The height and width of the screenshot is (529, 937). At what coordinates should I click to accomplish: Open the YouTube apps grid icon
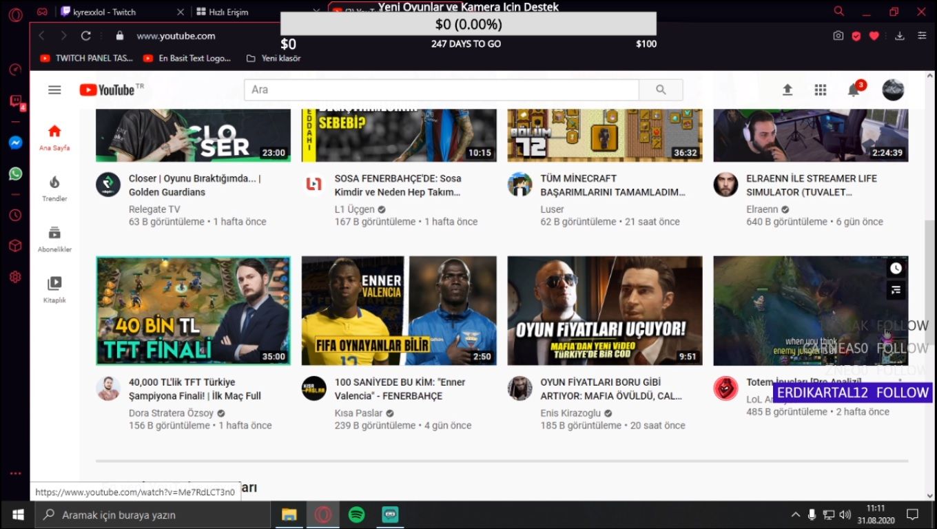[x=820, y=90]
